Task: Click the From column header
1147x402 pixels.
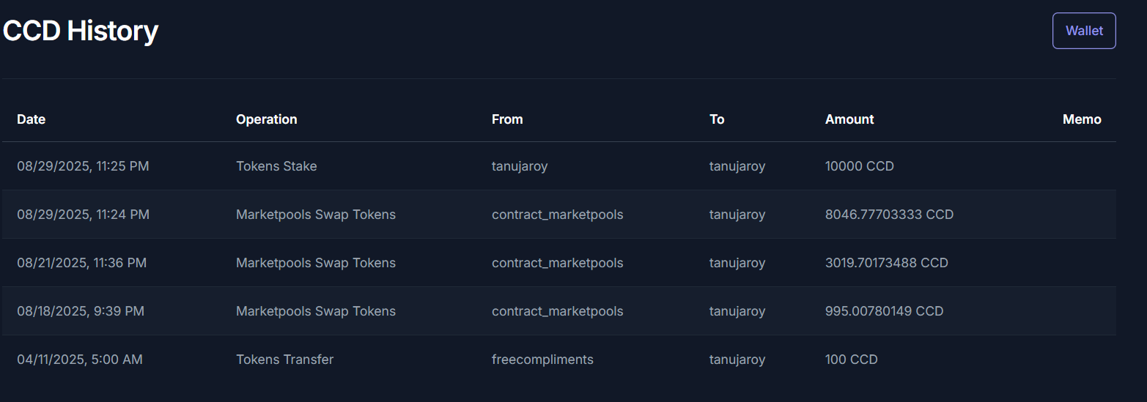Action: (507, 119)
